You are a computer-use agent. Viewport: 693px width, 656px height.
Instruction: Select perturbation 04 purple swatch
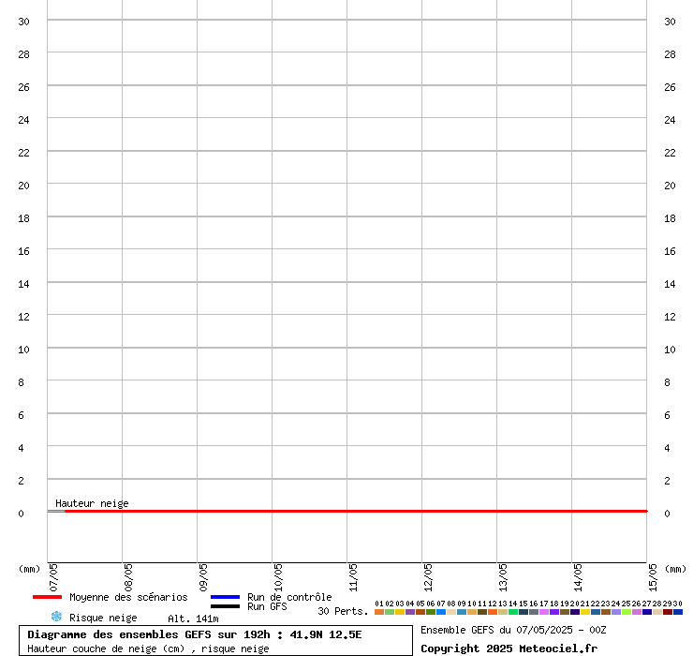[x=410, y=612]
